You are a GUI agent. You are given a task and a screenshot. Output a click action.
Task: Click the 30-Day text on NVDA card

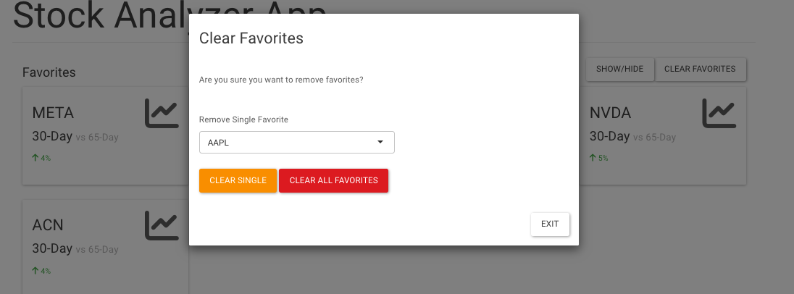click(610, 136)
